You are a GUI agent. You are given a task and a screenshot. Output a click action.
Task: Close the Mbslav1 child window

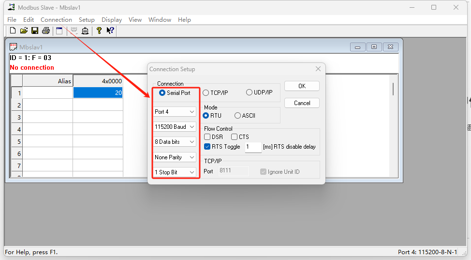coord(391,47)
